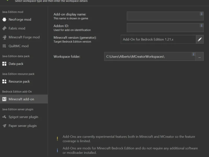Click info icon in Workspace folder field
This screenshot has width=209, height=157.
193,54
